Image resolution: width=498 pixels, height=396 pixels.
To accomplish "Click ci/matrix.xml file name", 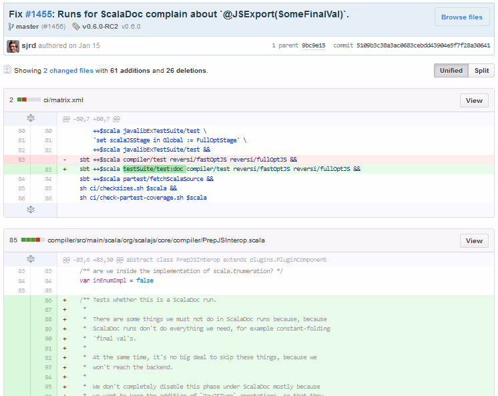I will [63, 100].
